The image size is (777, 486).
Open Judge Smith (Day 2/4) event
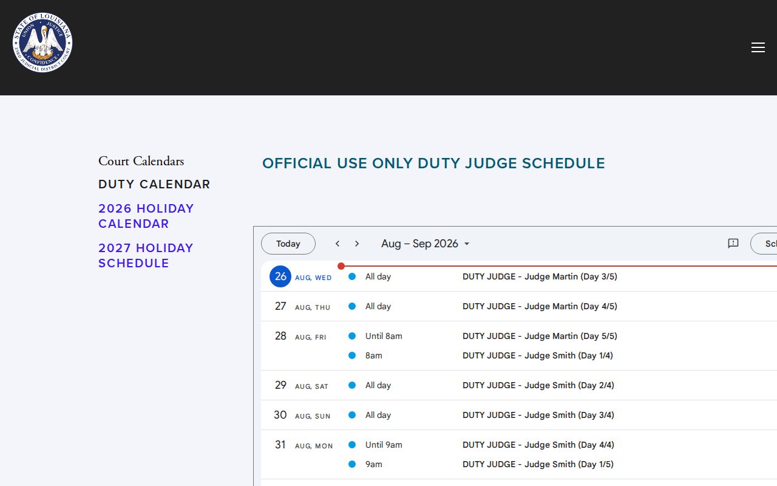pyautogui.click(x=538, y=385)
